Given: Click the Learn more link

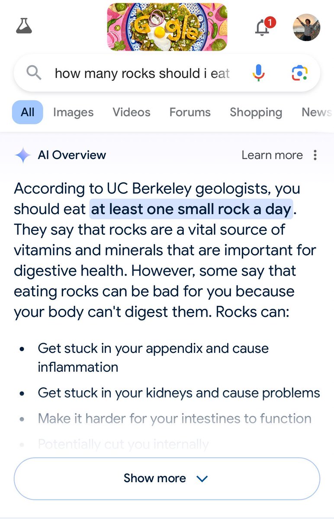Looking at the screenshot, I should tap(272, 155).
